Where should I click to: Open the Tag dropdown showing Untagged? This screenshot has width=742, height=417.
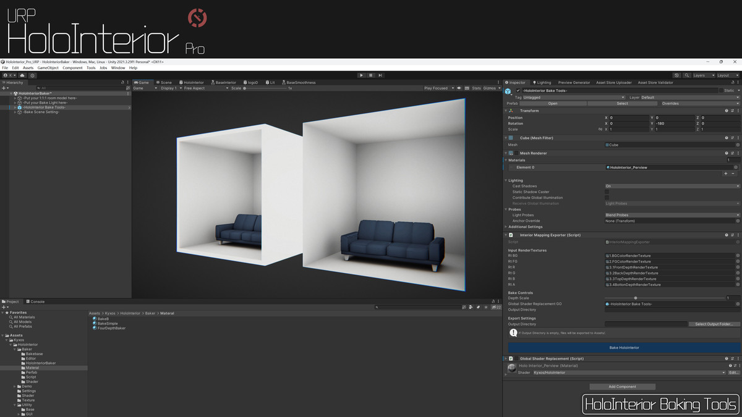[574, 97]
